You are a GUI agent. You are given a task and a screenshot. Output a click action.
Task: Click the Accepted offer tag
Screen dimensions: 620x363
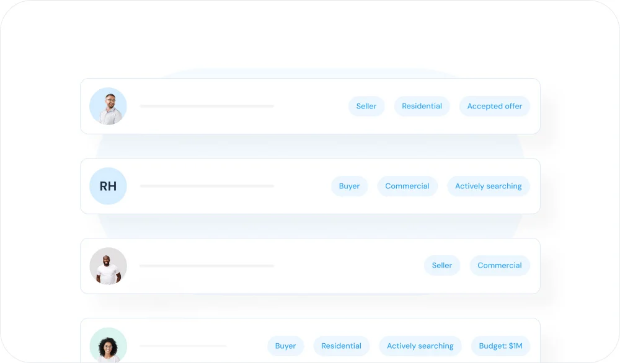pyautogui.click(x=494, y=107)
